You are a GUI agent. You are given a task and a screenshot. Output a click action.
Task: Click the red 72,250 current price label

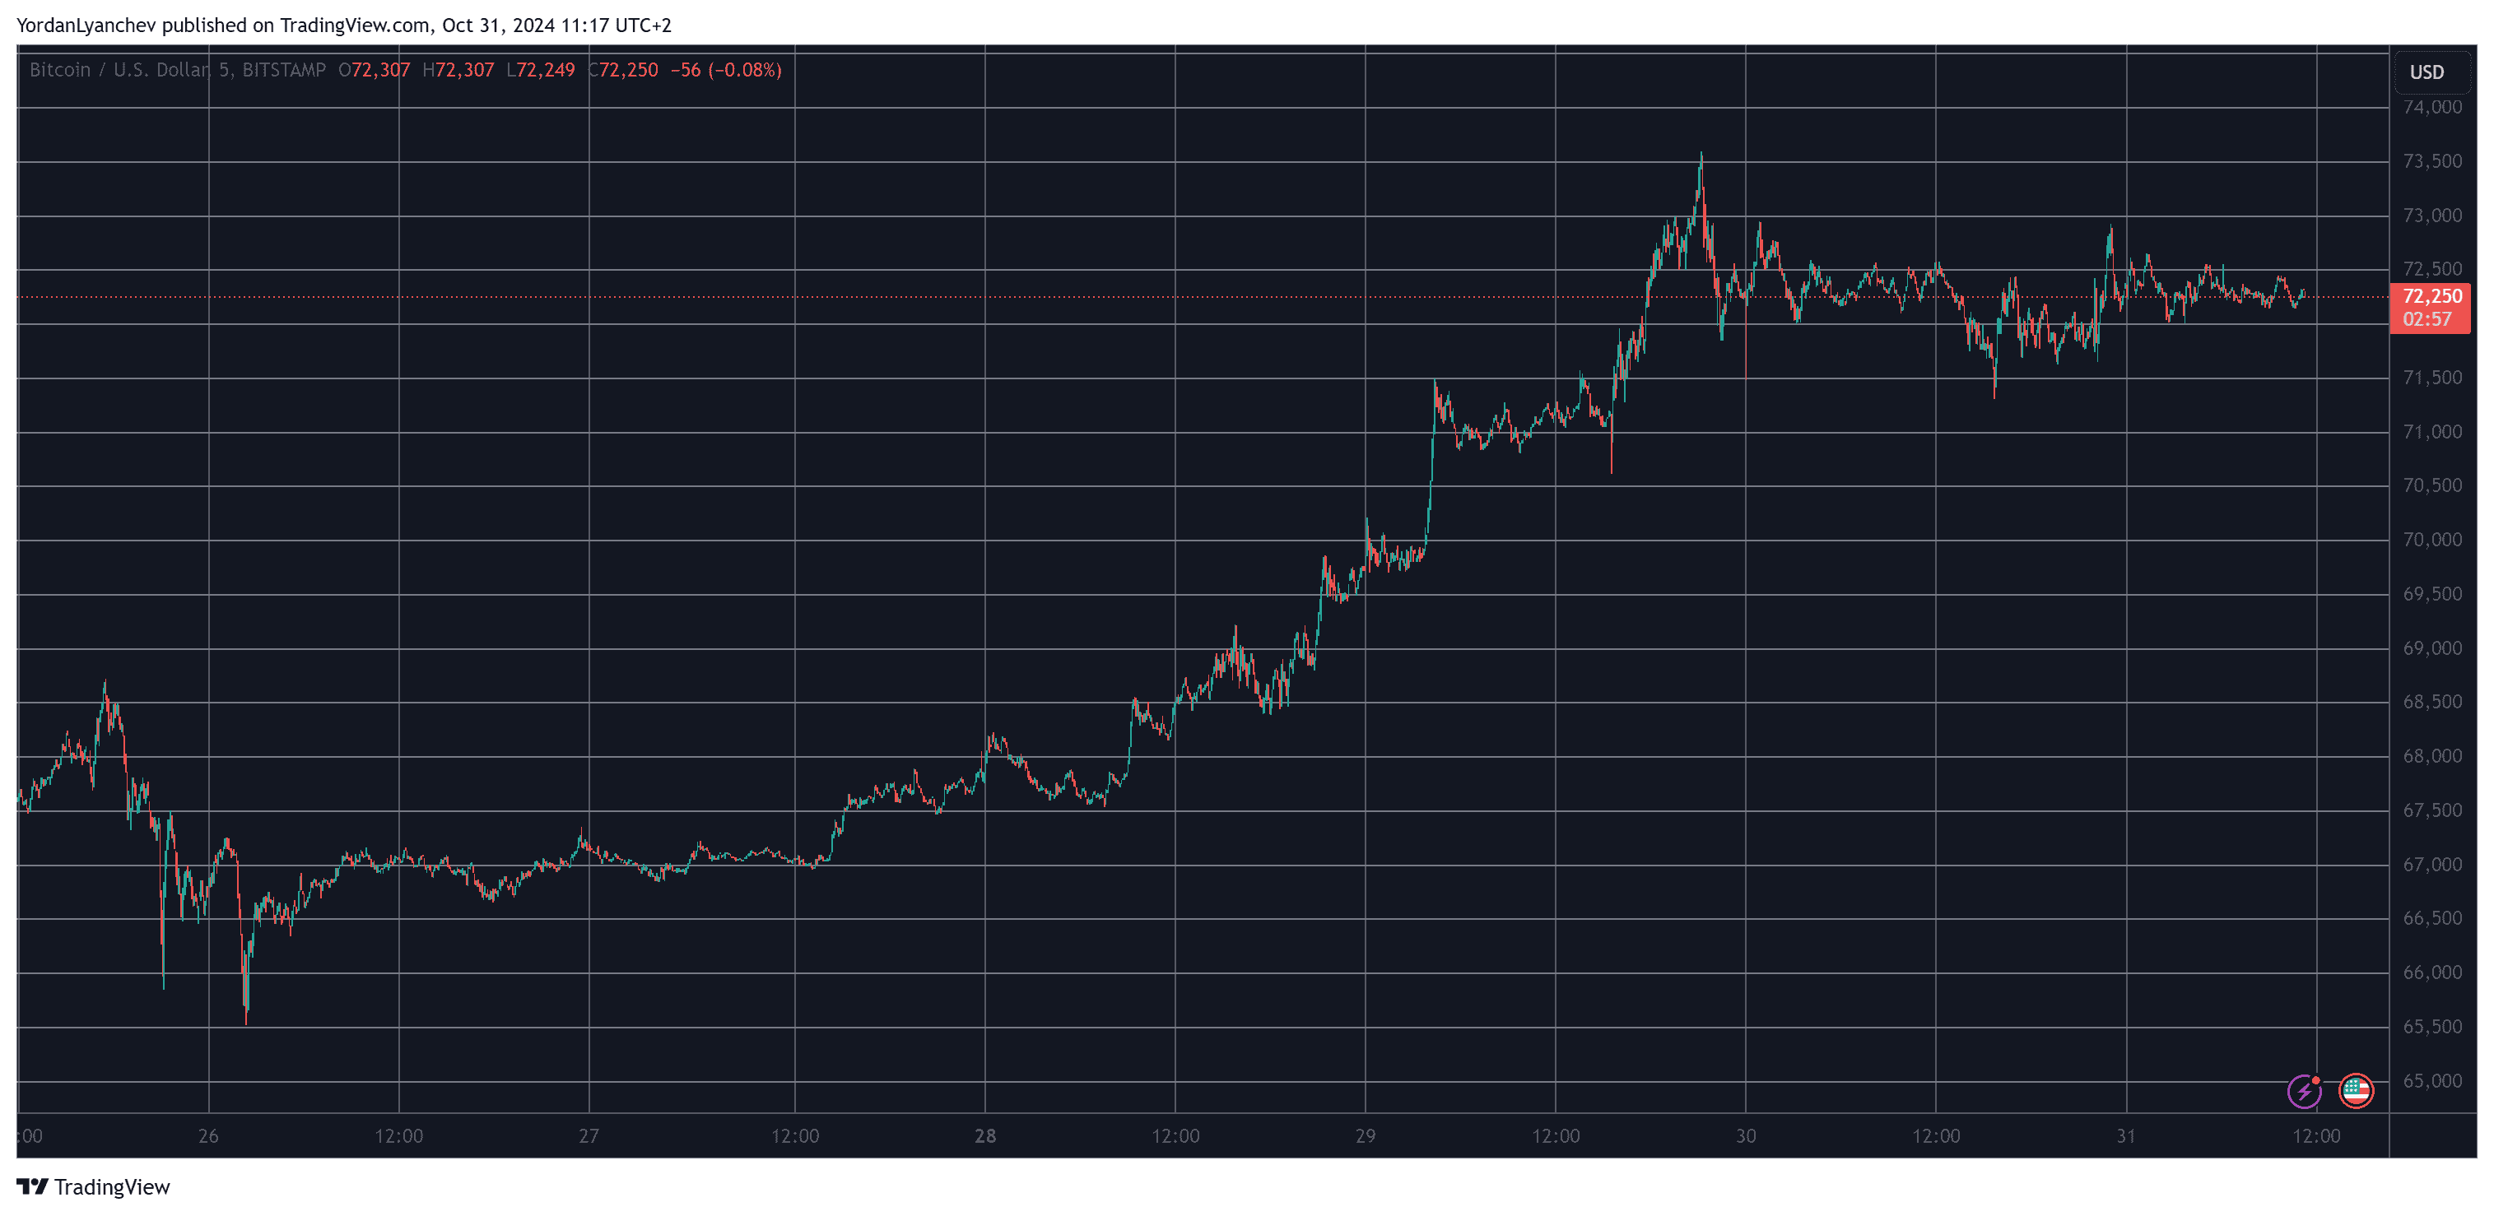2431,296
